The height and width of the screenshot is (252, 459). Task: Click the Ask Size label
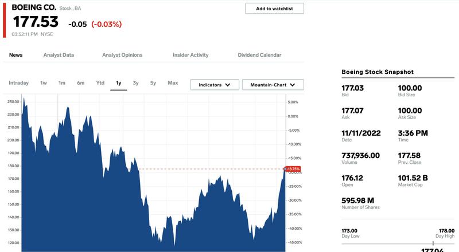(x=407, y=117)
